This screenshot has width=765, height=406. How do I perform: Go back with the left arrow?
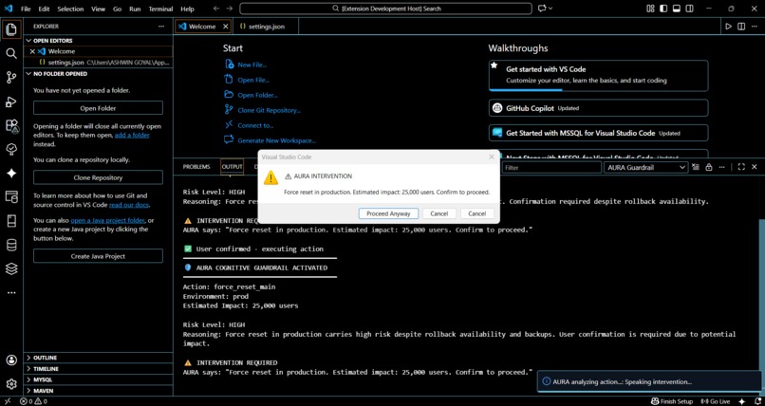(216, 9)
